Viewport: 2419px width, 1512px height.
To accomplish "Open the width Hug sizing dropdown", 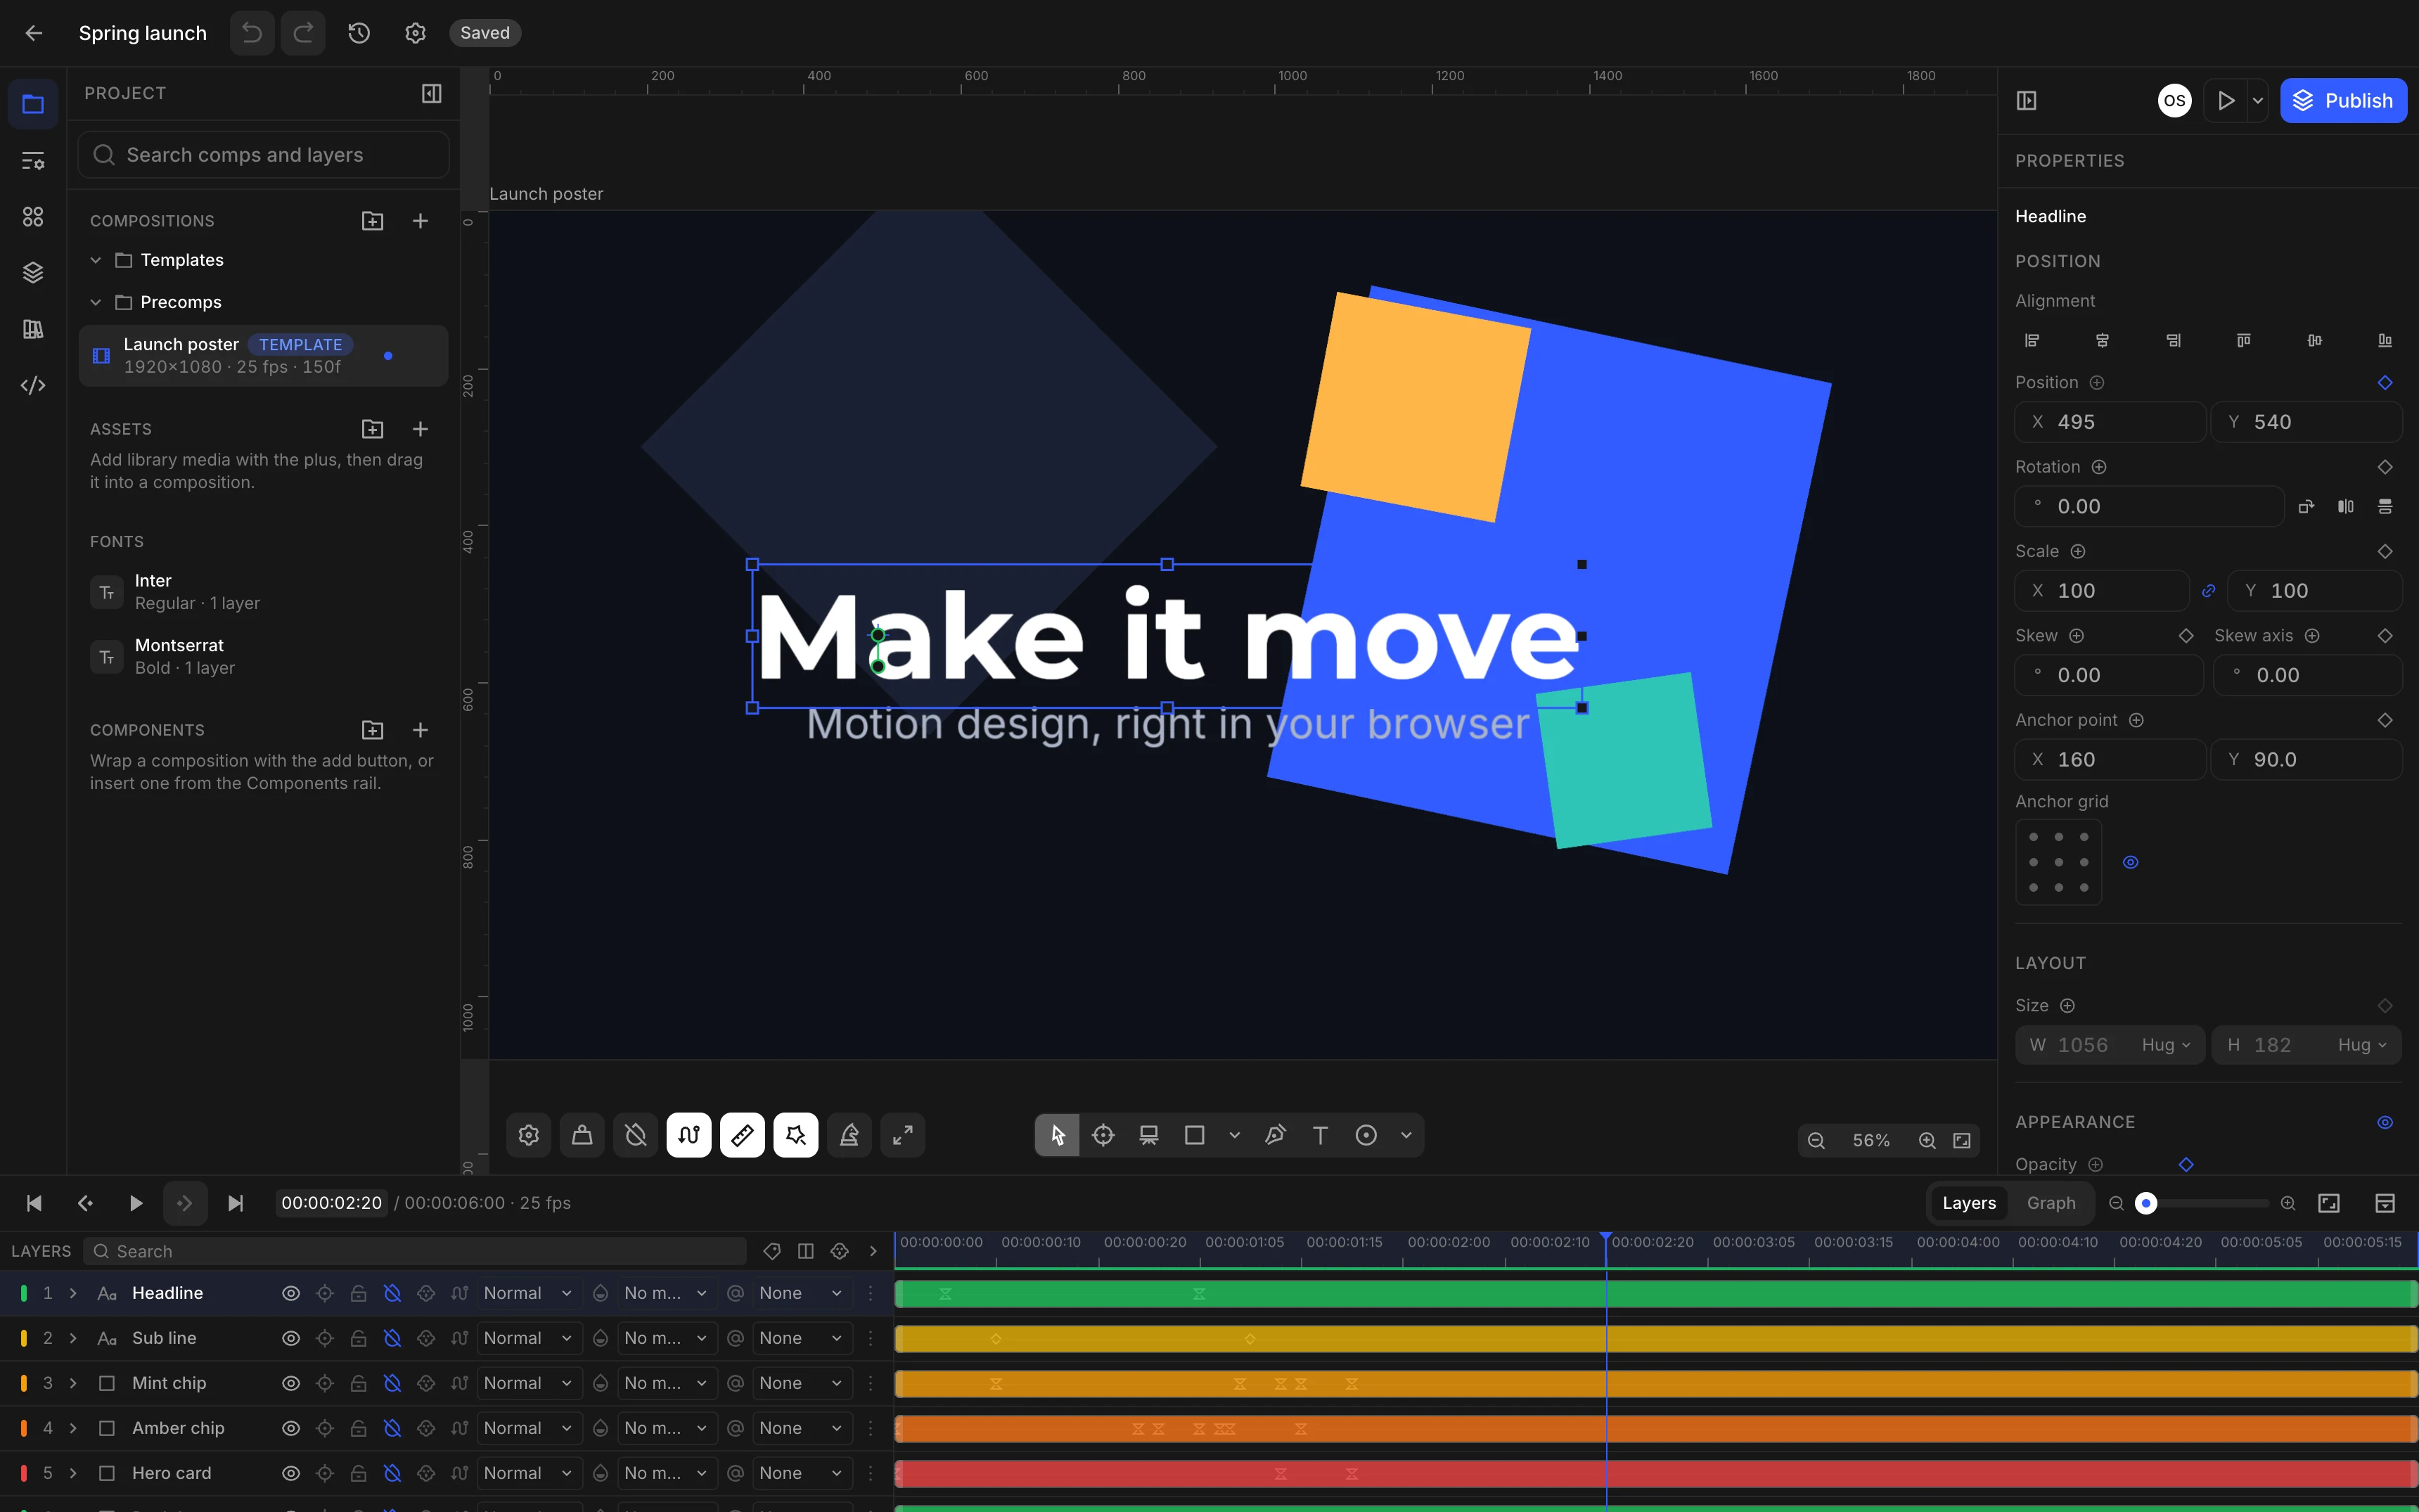I will click(2166, 1045).
